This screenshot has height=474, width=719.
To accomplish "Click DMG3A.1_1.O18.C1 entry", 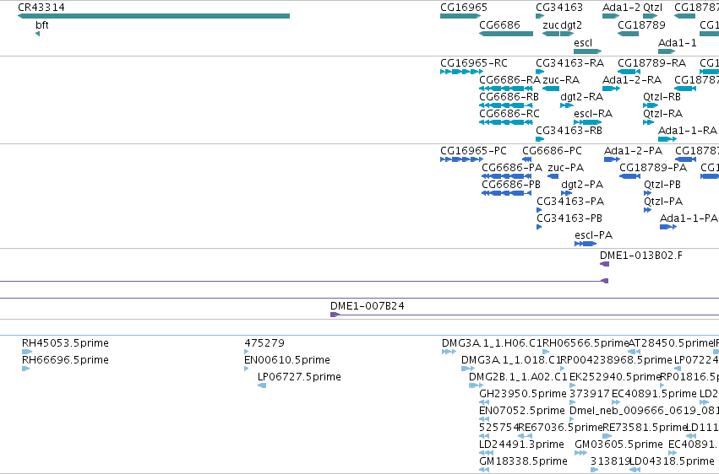I will [511, 360].
